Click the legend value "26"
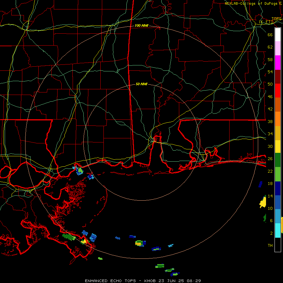This screenshot has width=283, height=283. (270, 159)
